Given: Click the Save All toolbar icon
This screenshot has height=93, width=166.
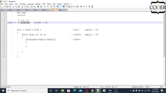Looking at the screenshot, I should pyautogui.click(x=10, y=7).
